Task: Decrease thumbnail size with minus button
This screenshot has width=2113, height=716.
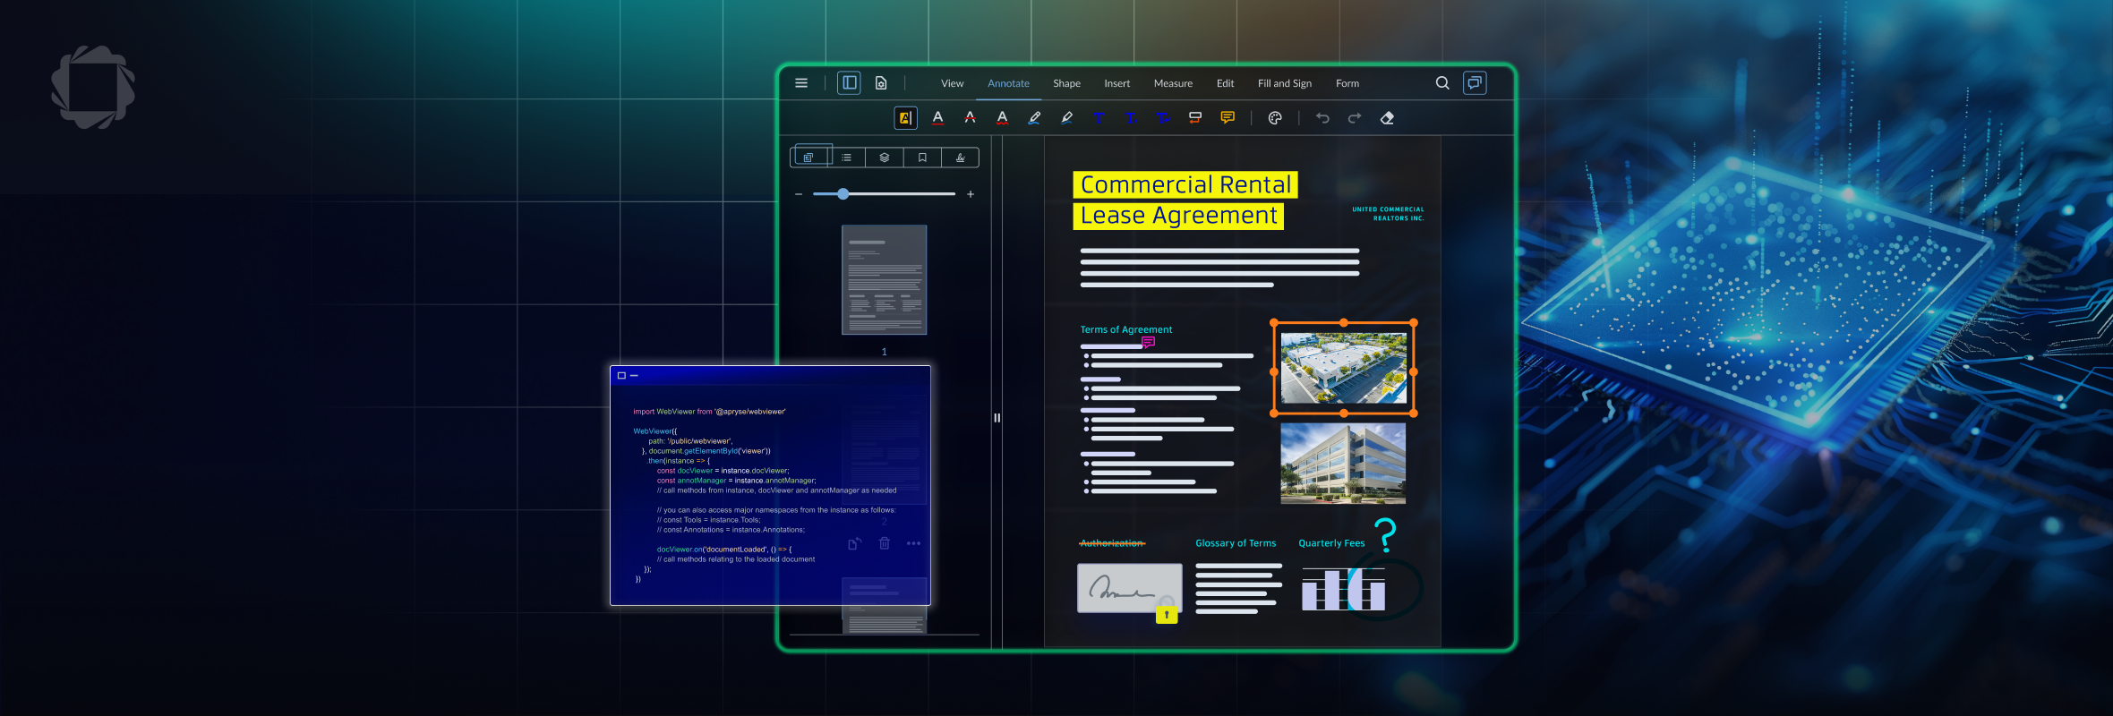Action: [799, 194]
